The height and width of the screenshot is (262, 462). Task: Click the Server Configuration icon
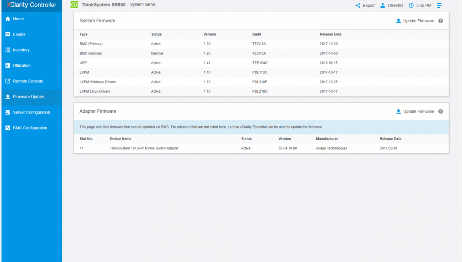[x=8, y=112]
